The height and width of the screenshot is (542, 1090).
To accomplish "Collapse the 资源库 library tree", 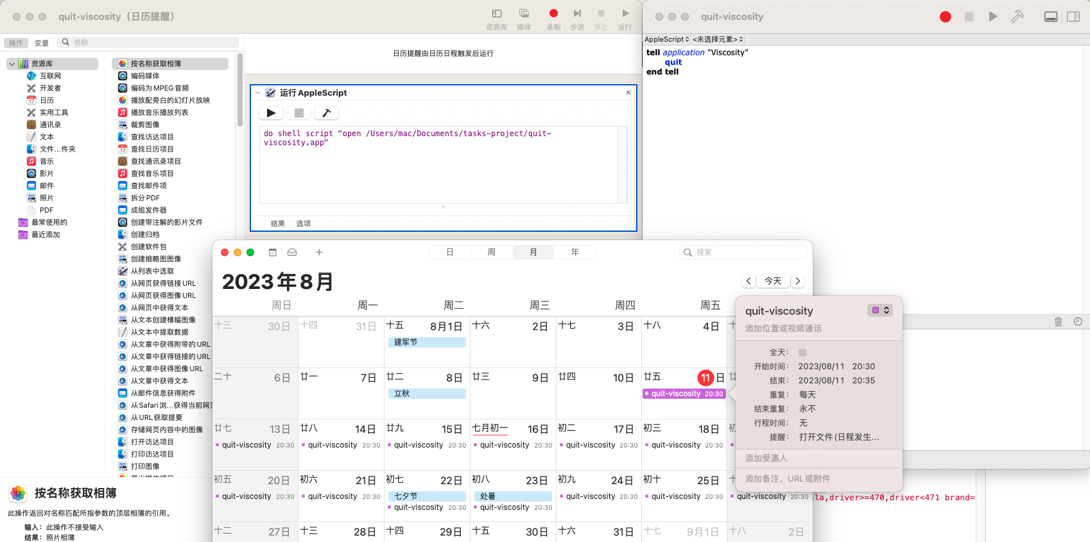I will 12,64.
